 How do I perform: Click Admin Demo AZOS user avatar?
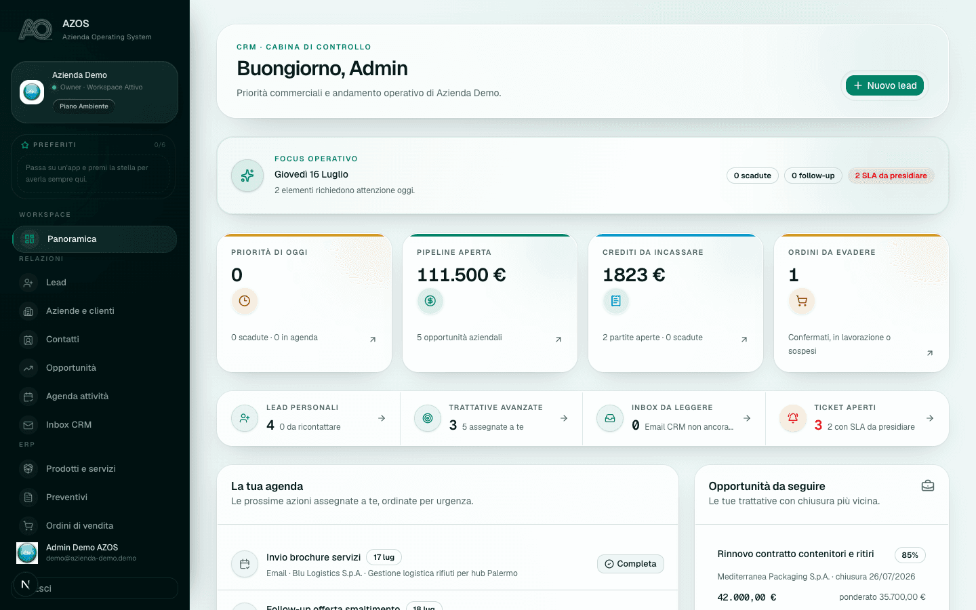[27, 553]
